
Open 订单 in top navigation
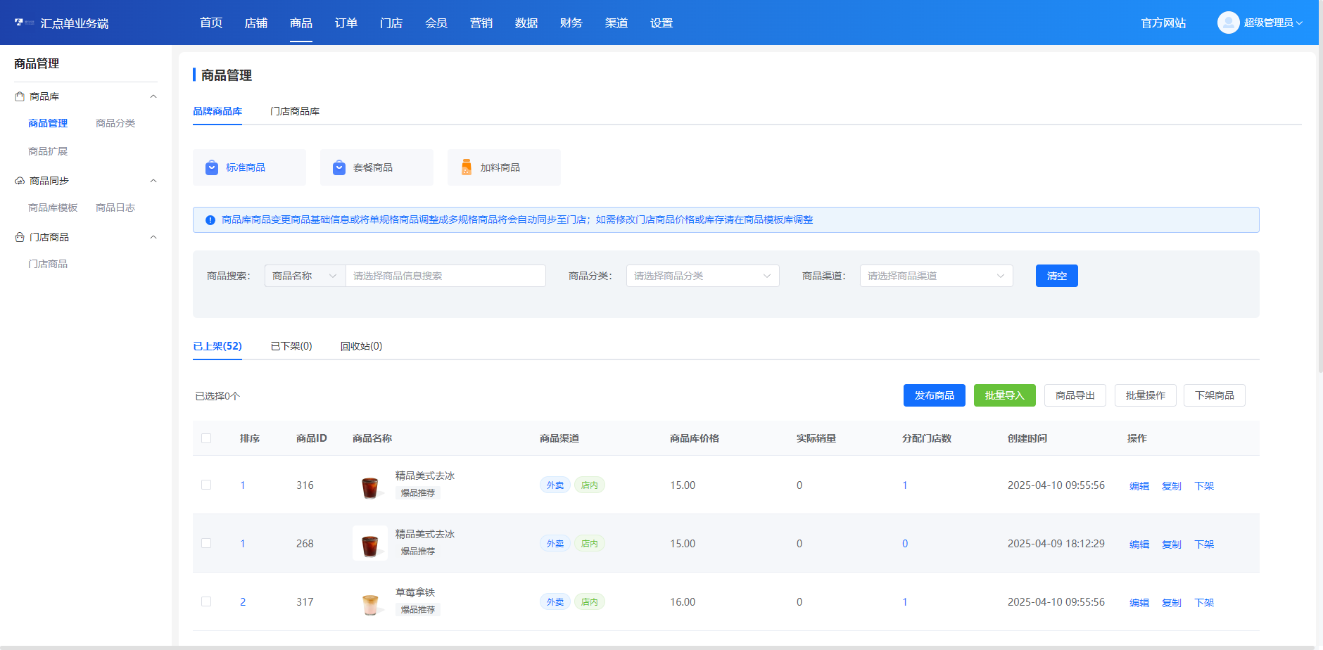pyautogui.click(x=346, y=23)
